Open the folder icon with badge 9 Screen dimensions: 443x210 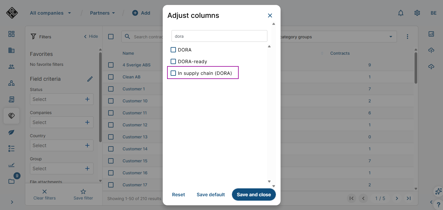(11, 181)
